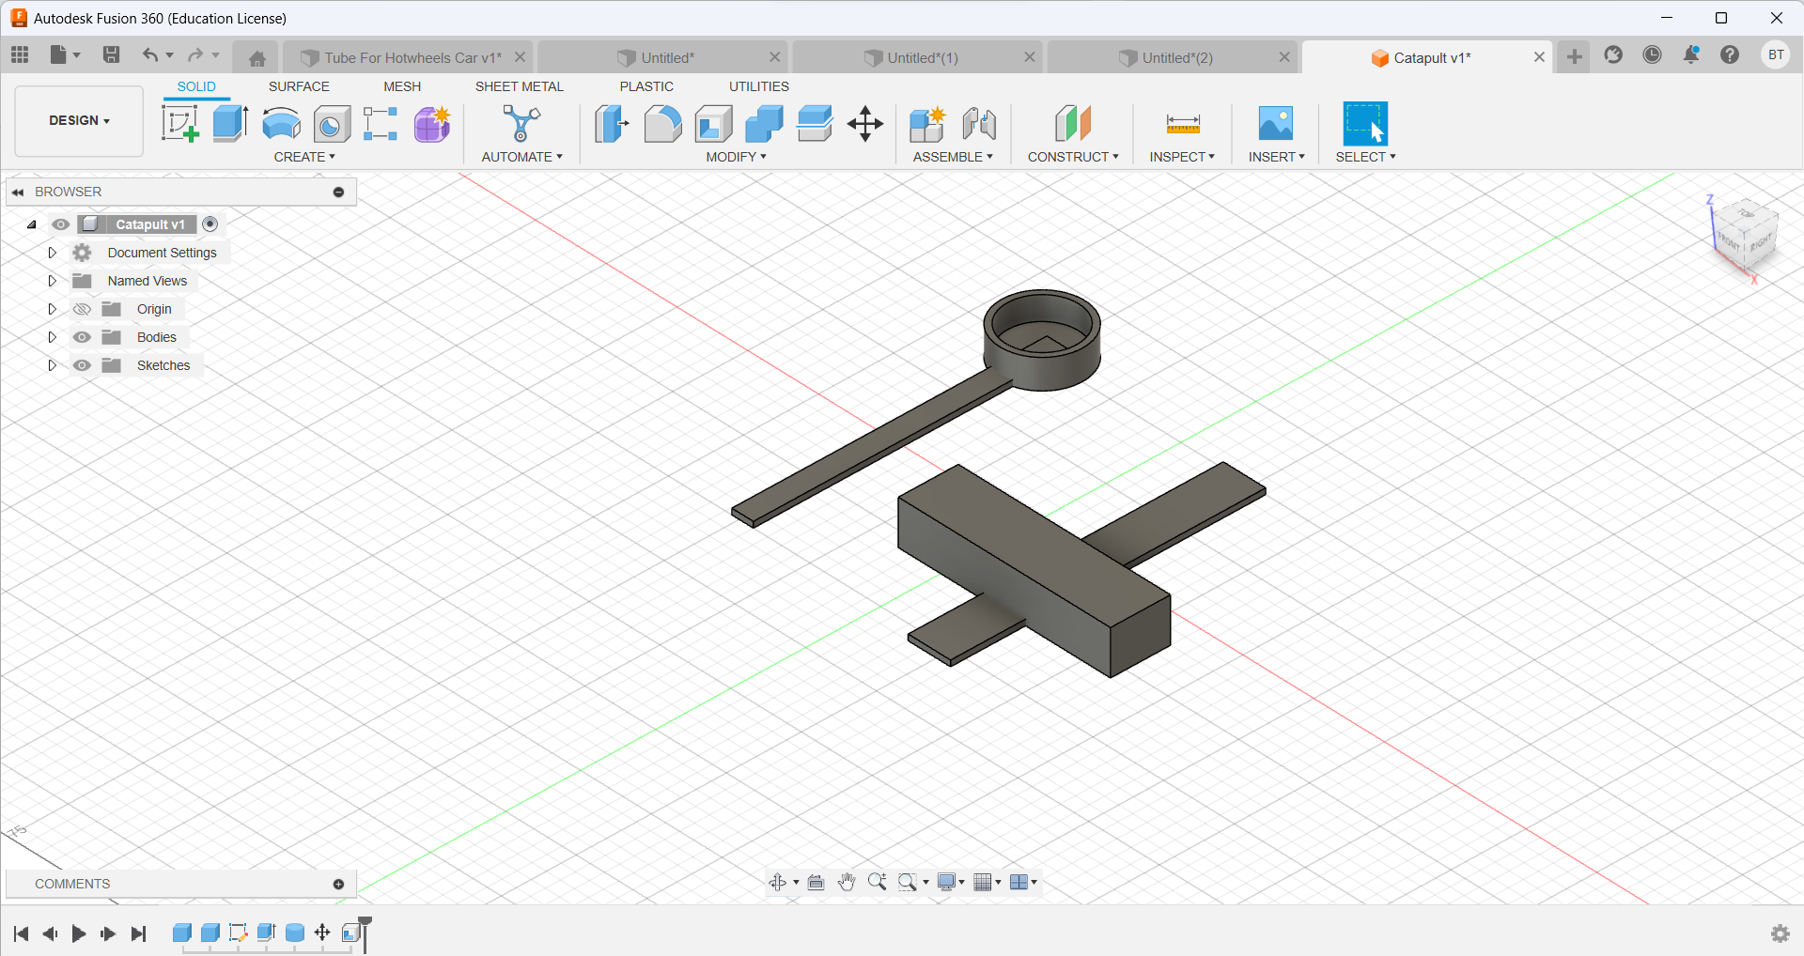Switch to the MESH tab
Image resolution: width=1804 pixels, height=956 pixels.
click(x=402, y=86)
